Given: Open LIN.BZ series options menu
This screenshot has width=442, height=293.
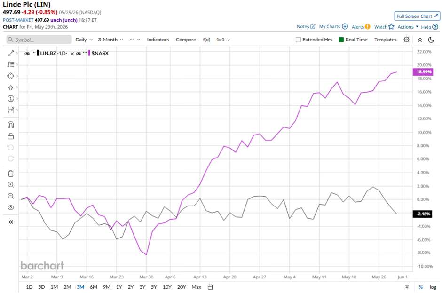Looking at the screenshot, I should [x=33, y=53].
